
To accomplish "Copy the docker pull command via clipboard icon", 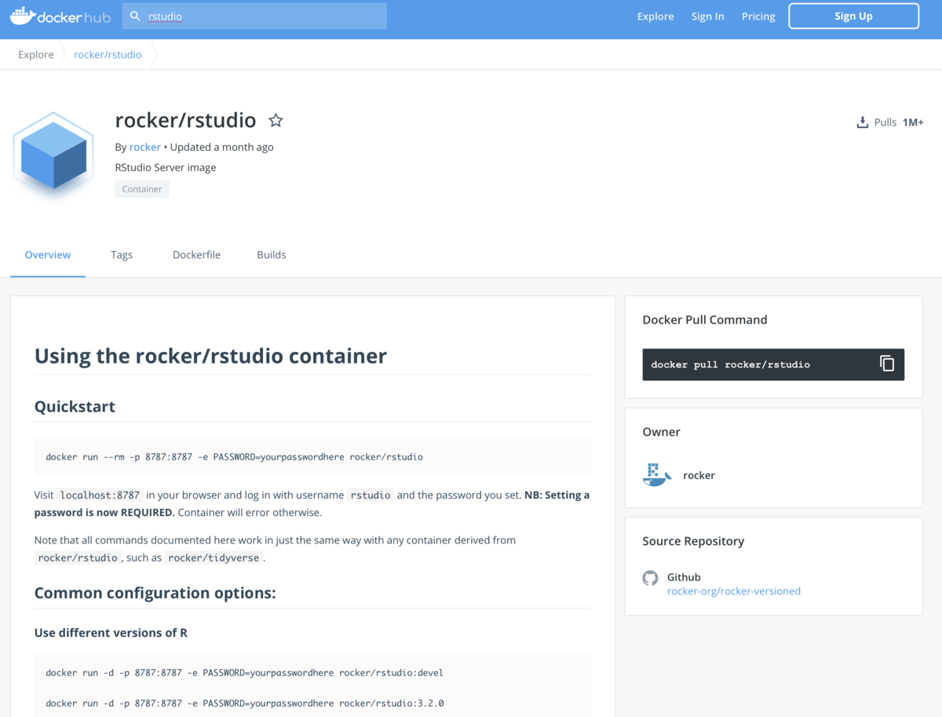I will (887, 364).
